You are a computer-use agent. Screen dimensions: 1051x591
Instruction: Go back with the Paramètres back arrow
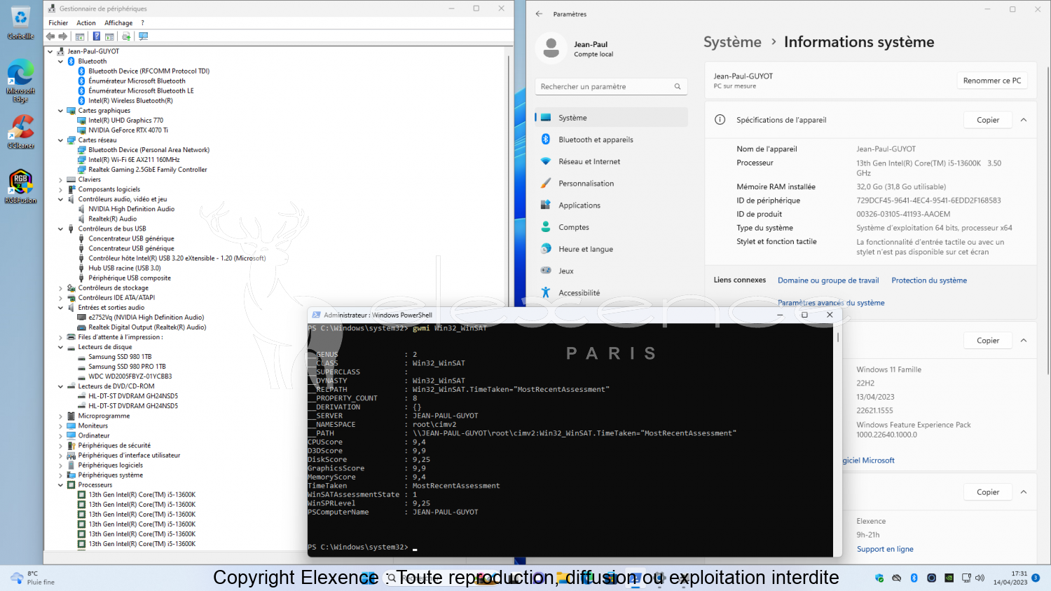click(x=539, y=14)
